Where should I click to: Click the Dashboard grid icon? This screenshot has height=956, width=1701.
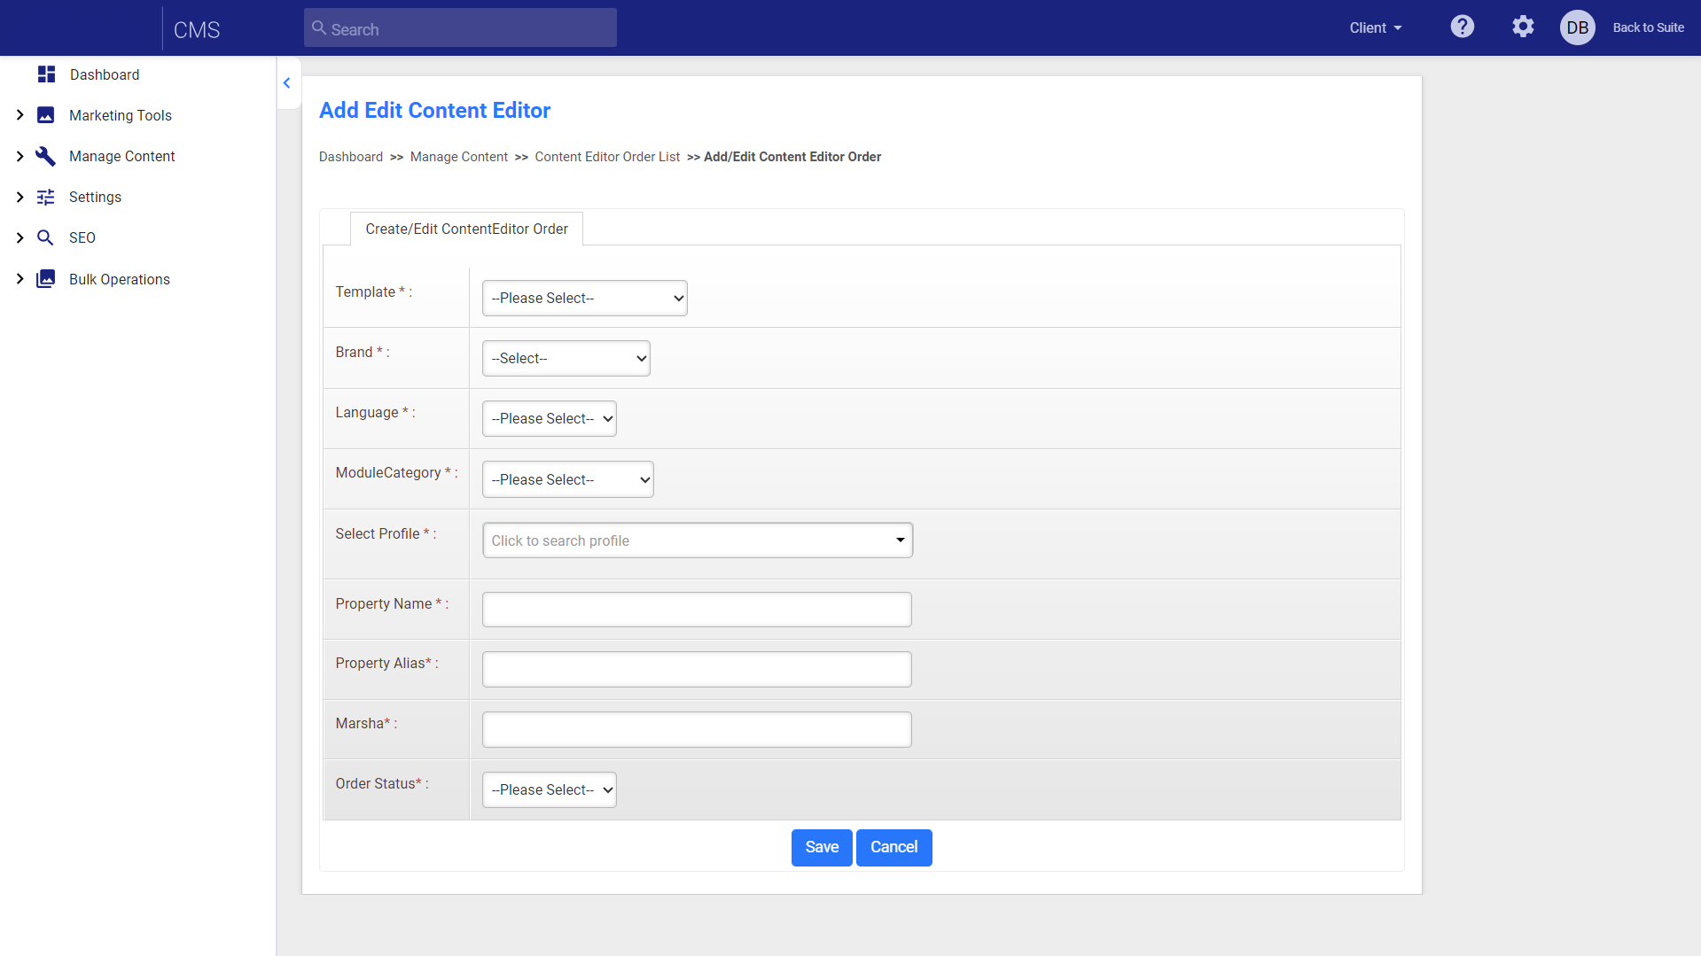click(46, 74)
